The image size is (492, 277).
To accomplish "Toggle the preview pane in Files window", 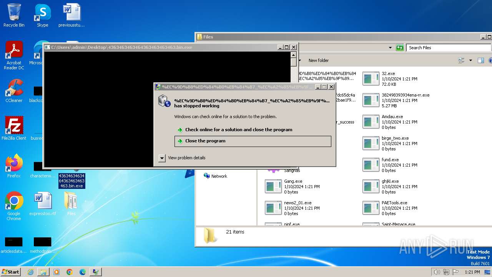I will (x=480, y=60).
